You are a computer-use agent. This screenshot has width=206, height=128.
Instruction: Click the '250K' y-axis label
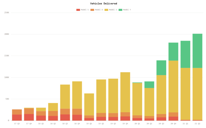tap(7, 13)
